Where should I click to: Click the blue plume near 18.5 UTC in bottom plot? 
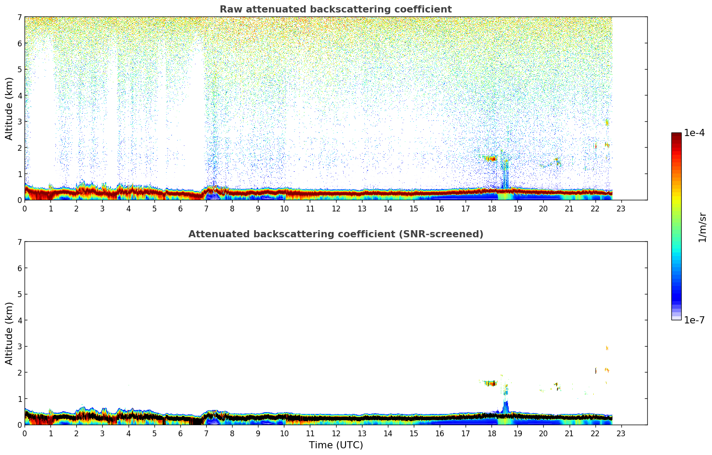pyautogui.click(x=505, y=407)
